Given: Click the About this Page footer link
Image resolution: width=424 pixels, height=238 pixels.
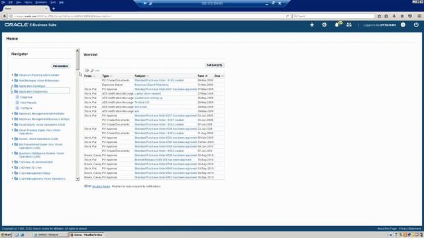Looking at the screenshot, I should pyautogui.click(x=387, y=229).
